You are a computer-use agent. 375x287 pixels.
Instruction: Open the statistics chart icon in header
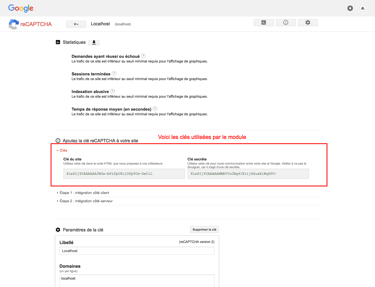pos(264,23)
